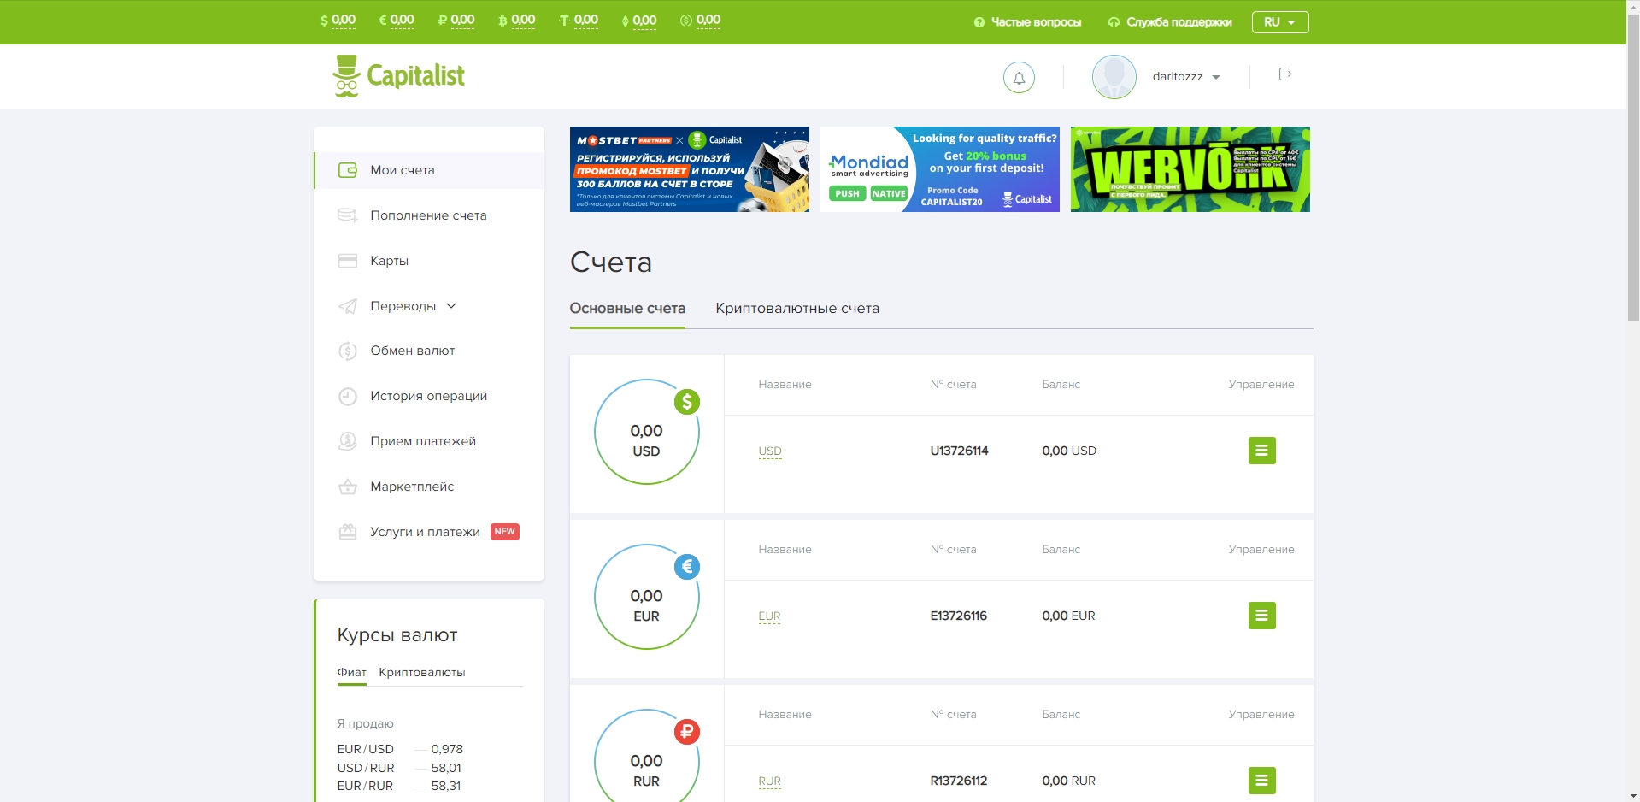The image size is (1640, 802).
Task: Click the logout icon in the header
Action: click(1284, 74)
